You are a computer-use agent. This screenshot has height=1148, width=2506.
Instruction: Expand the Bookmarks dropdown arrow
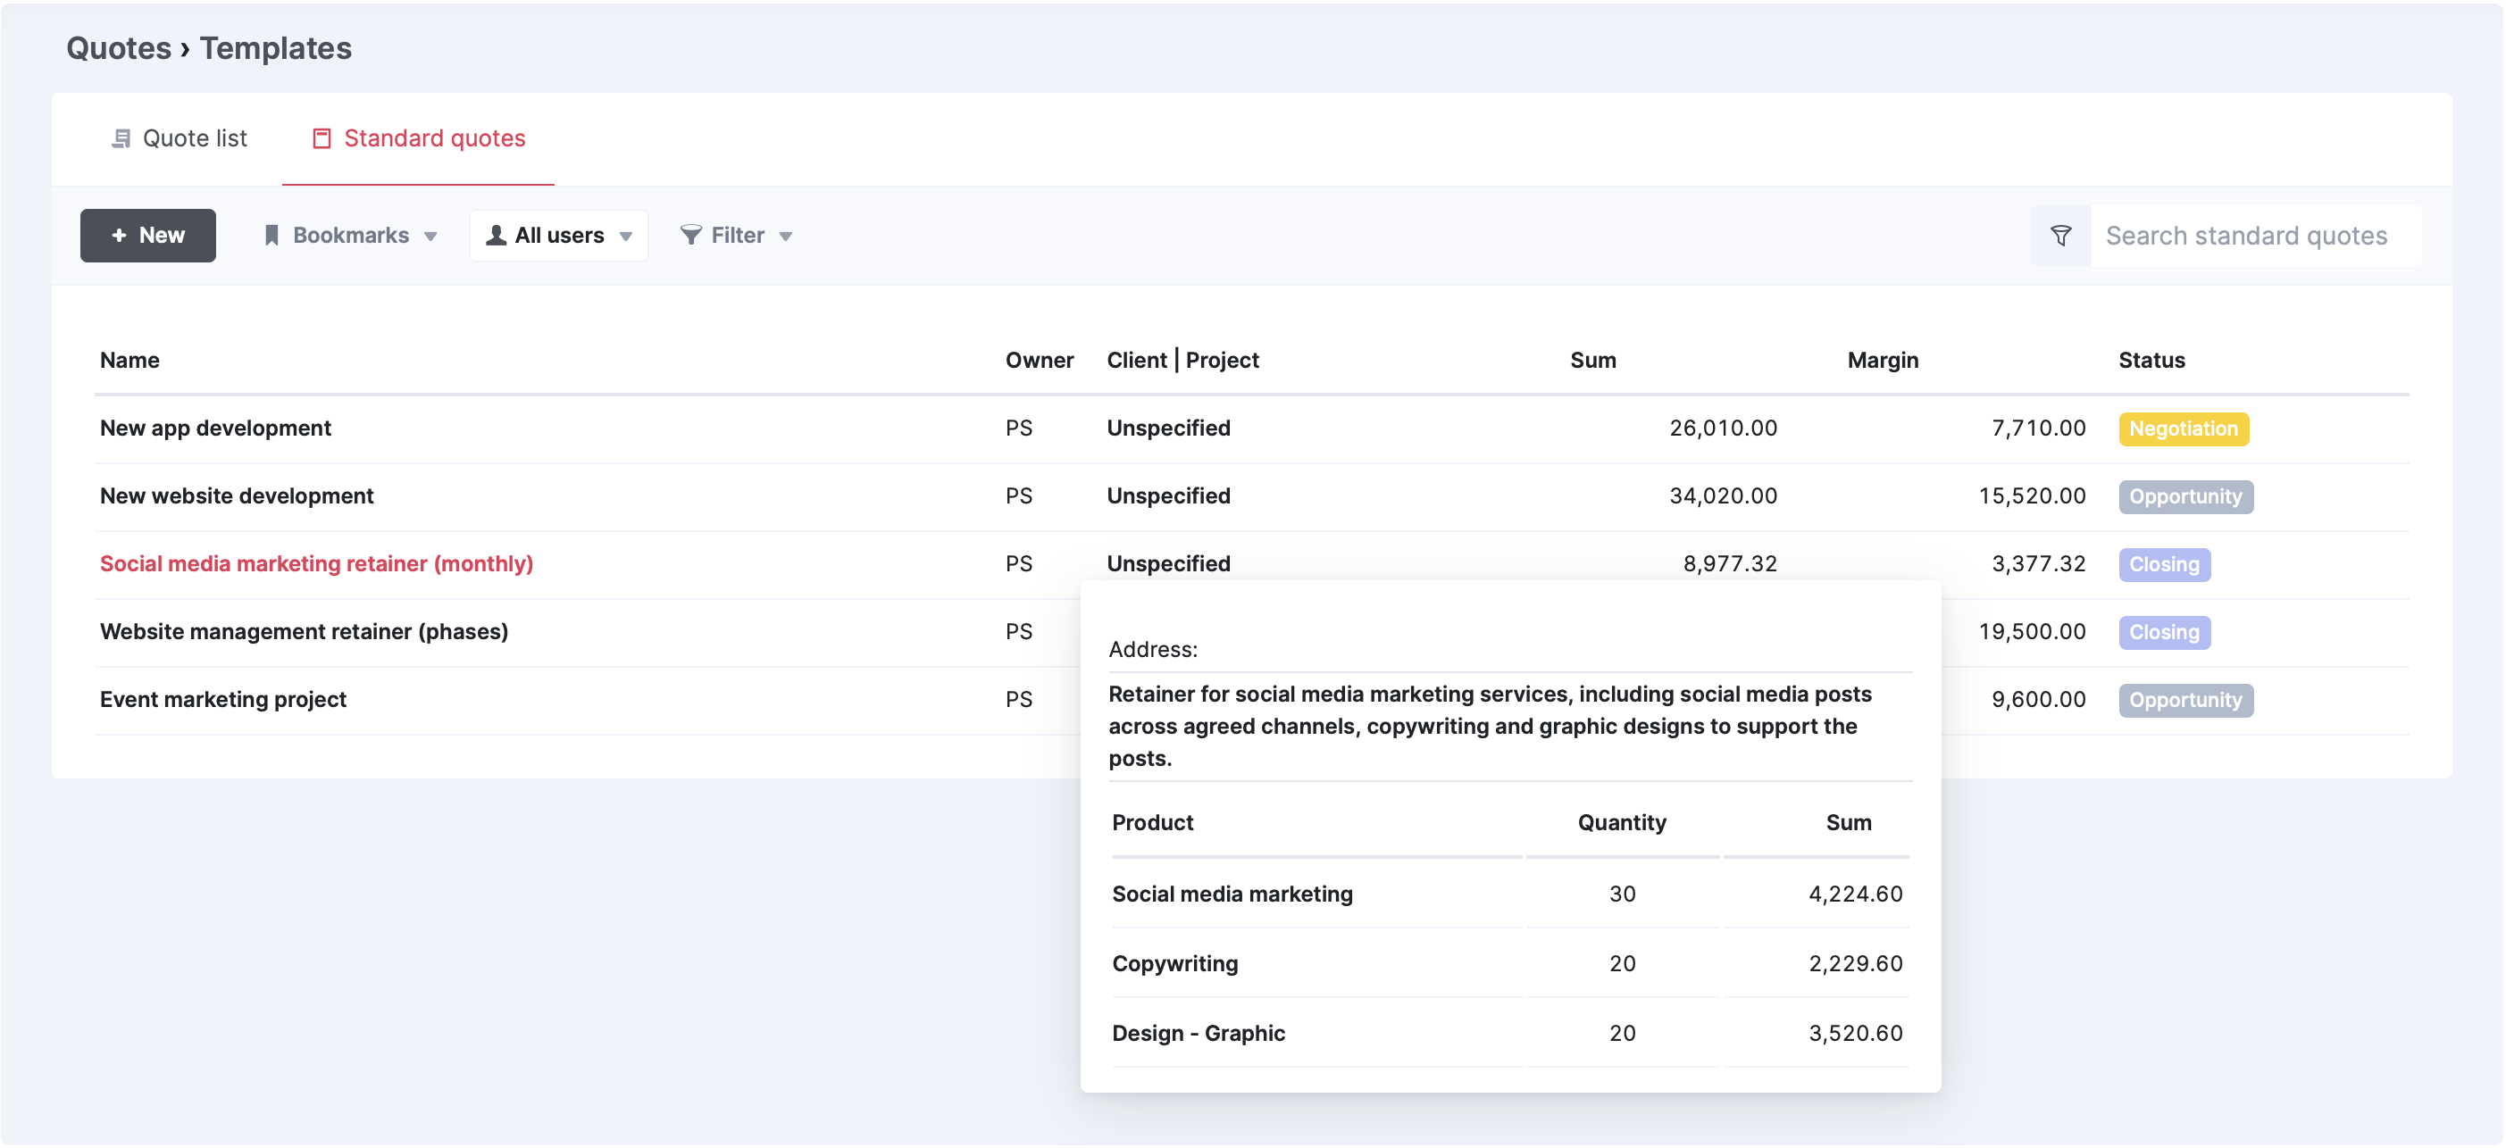pos(430,237)
